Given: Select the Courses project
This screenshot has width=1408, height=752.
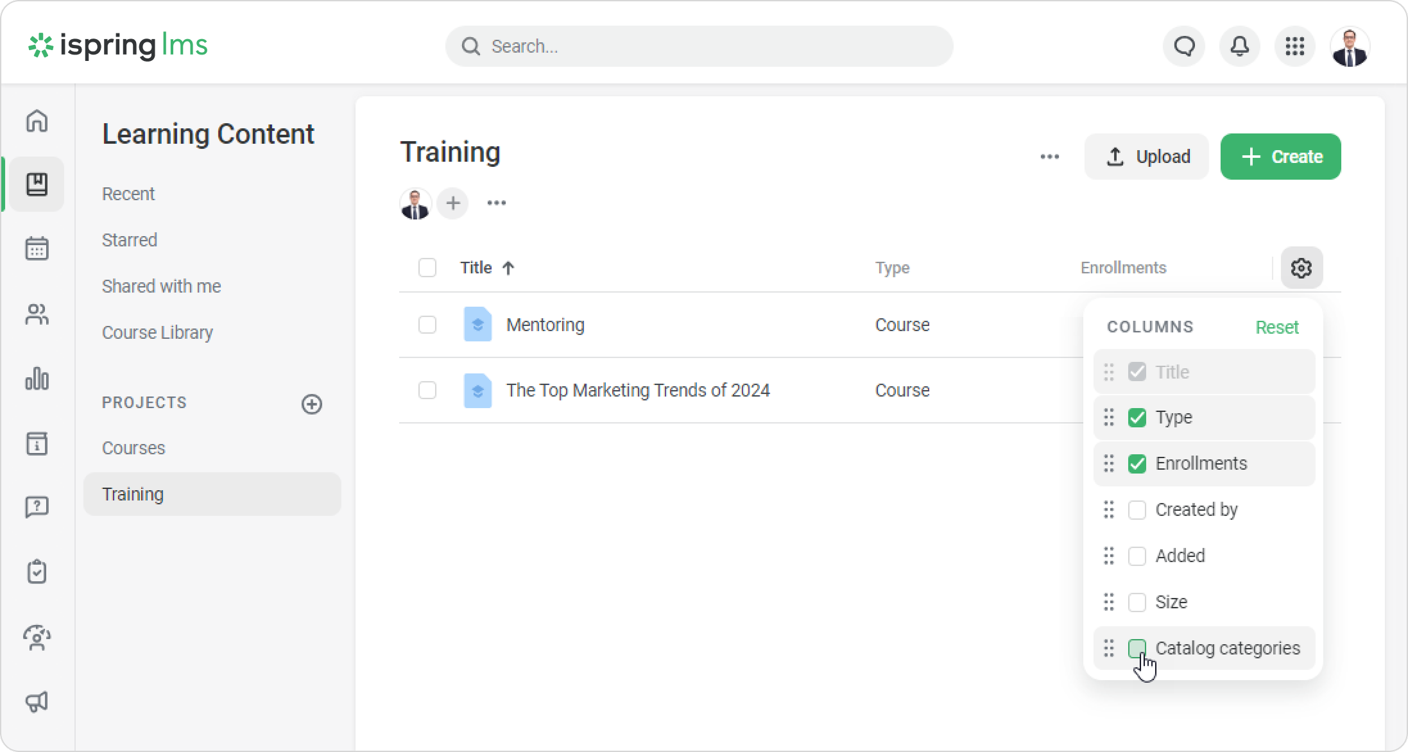Looking at the screenshot, I should click(133, 448).
